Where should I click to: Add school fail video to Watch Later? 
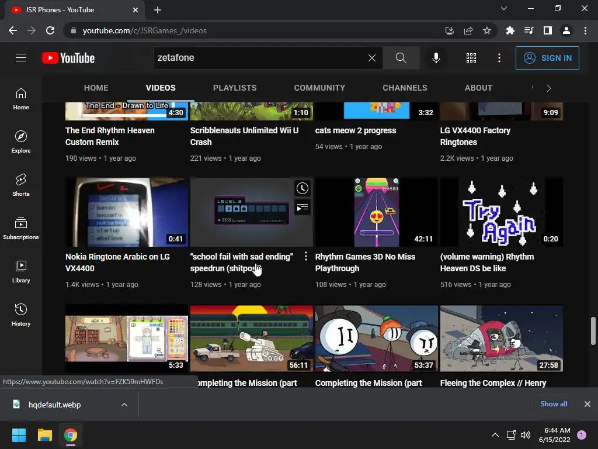pos(303,188)
